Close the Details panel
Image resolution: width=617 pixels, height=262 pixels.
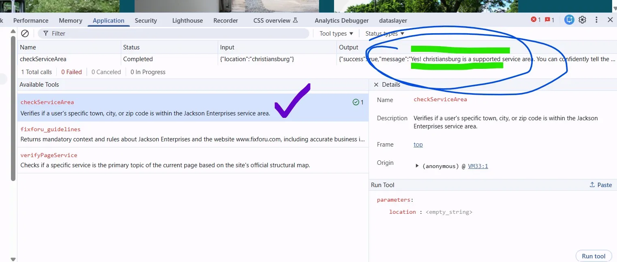coord(376,85)
